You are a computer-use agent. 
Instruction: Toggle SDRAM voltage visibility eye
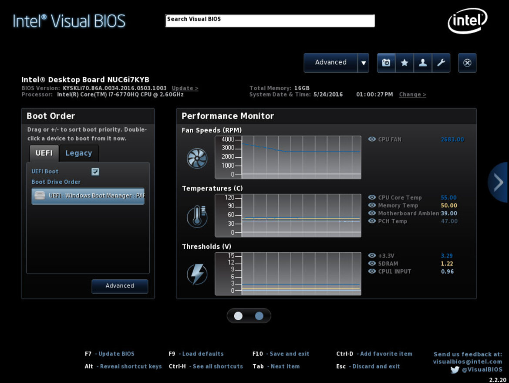372,263
